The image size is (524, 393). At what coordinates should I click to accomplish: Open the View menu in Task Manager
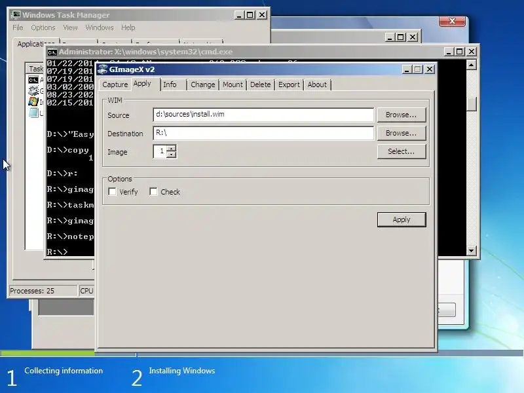pos(70,28)
